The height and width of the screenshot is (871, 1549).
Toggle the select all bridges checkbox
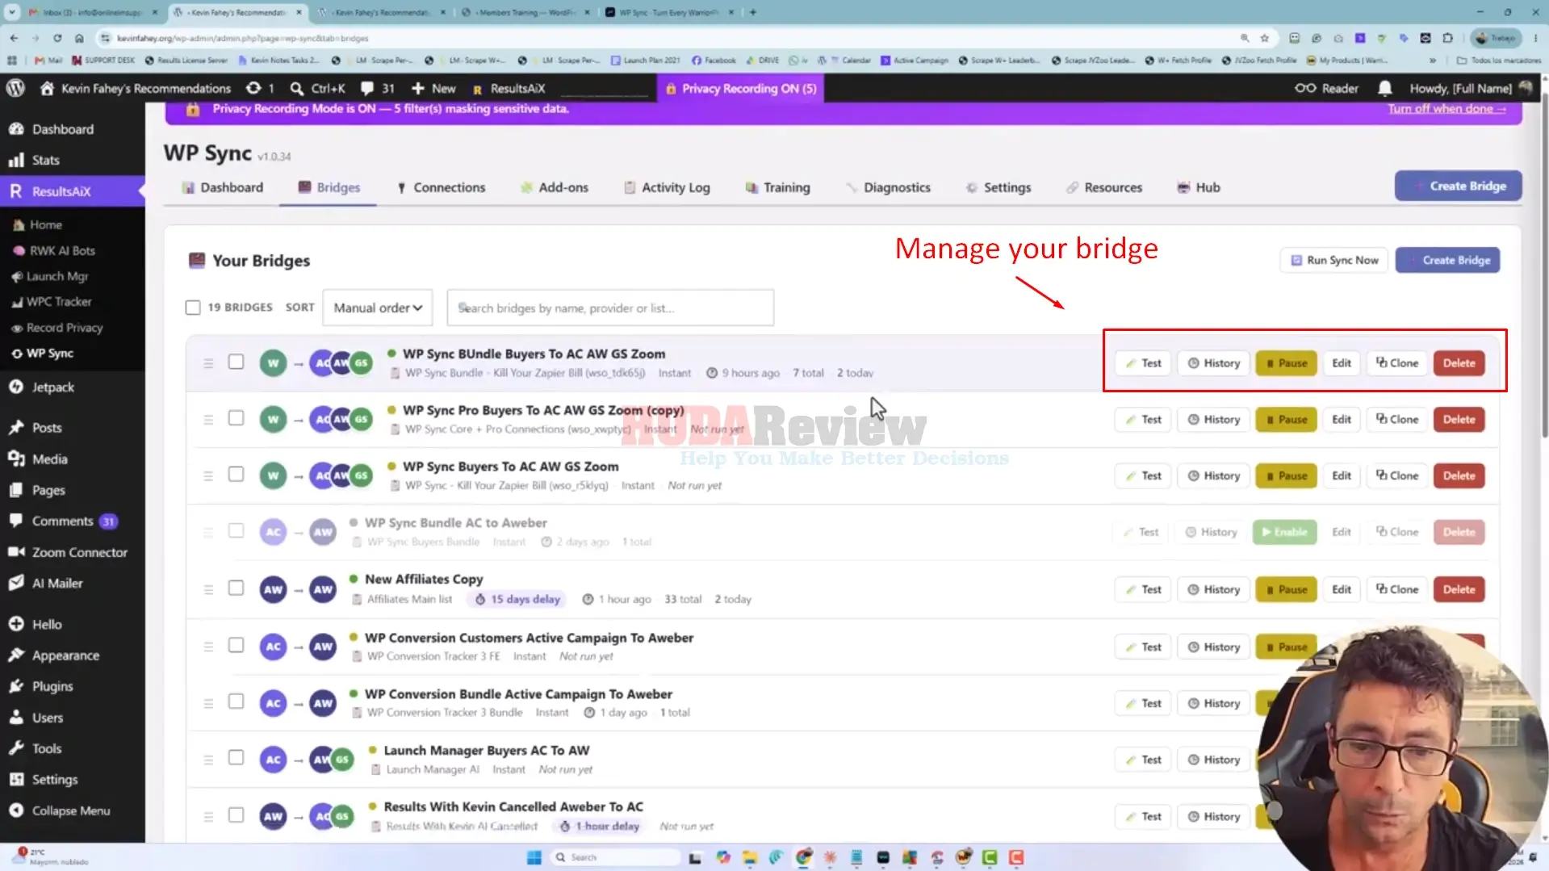pos(193,308)
